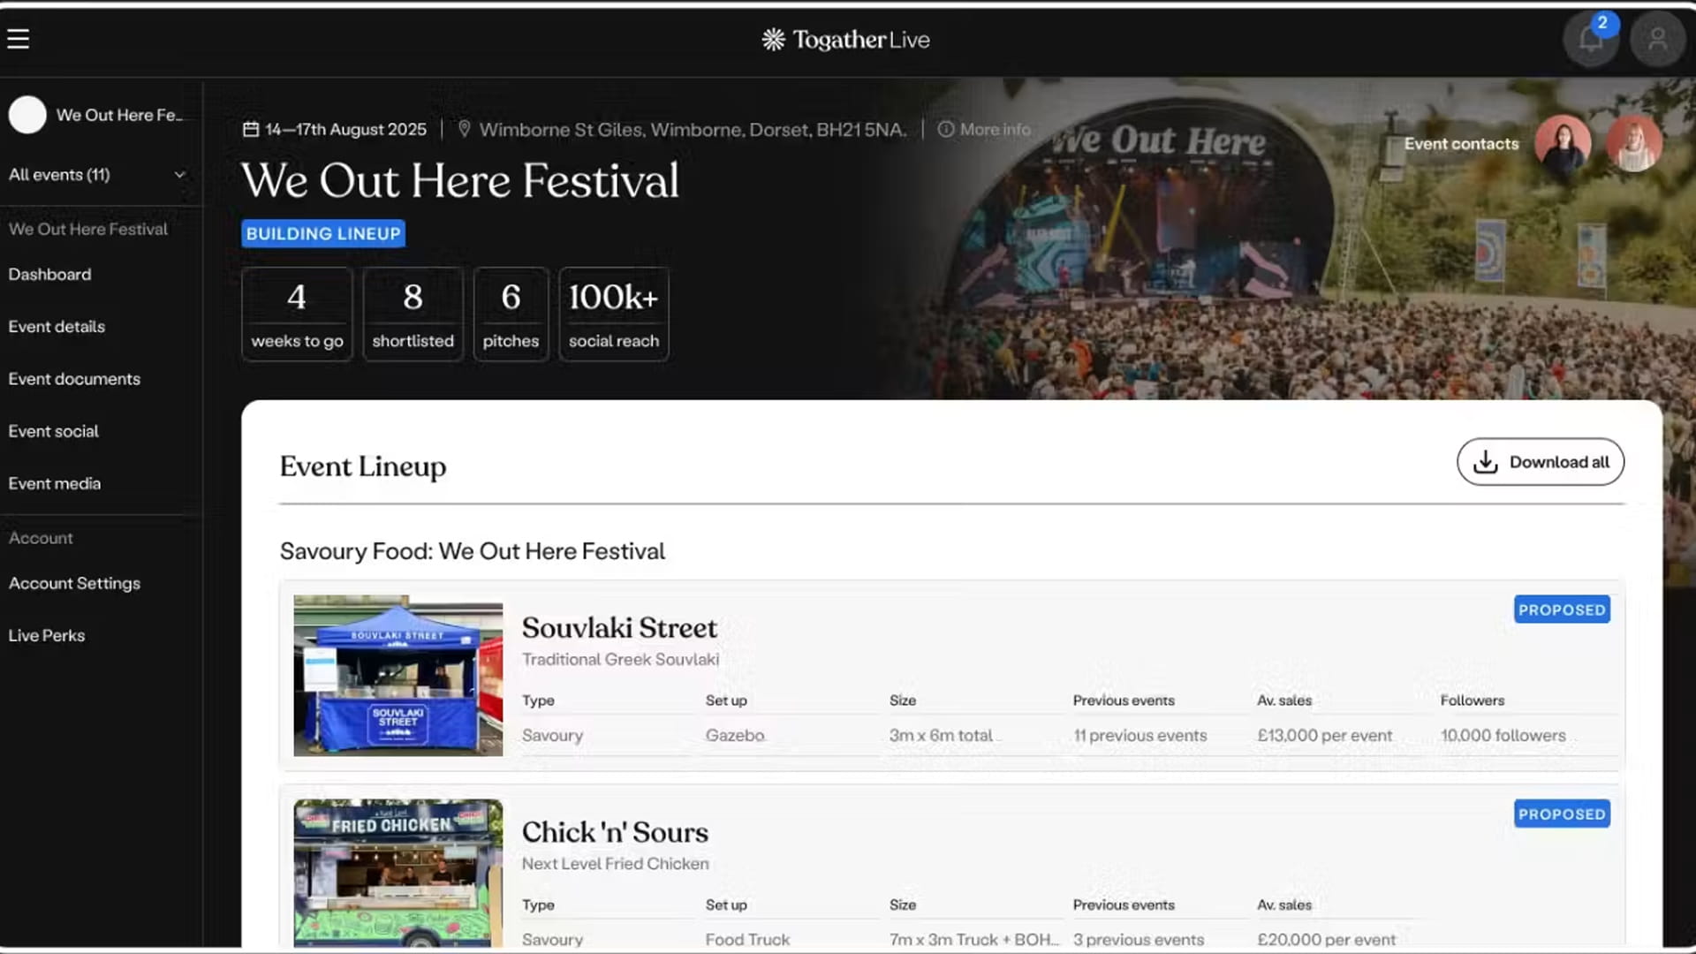Viewport: 1696px width, 954px height.
Task: Click £20,000 per event value
Action: tap(1326, 939)
